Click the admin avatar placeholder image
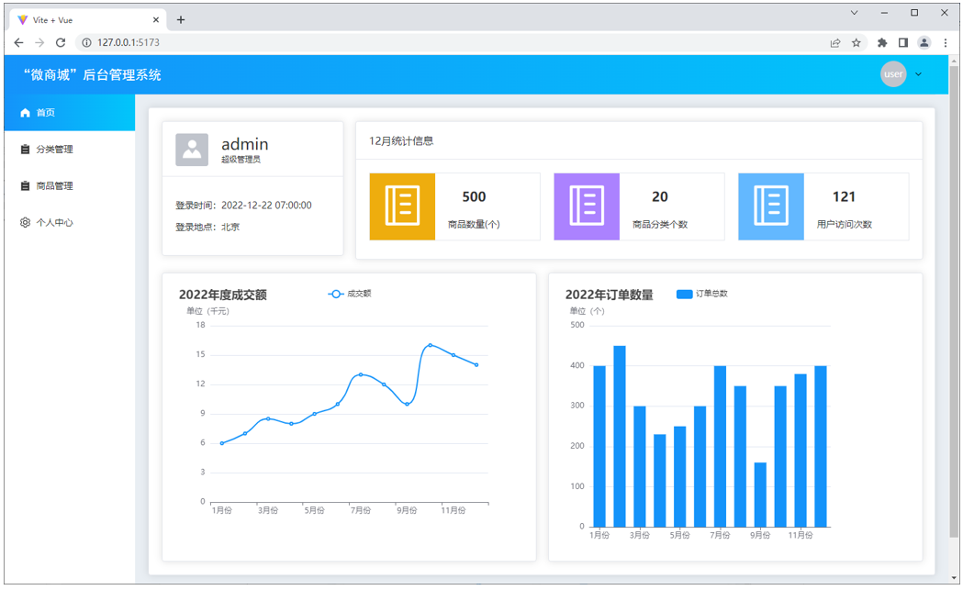 click(192, 150)
